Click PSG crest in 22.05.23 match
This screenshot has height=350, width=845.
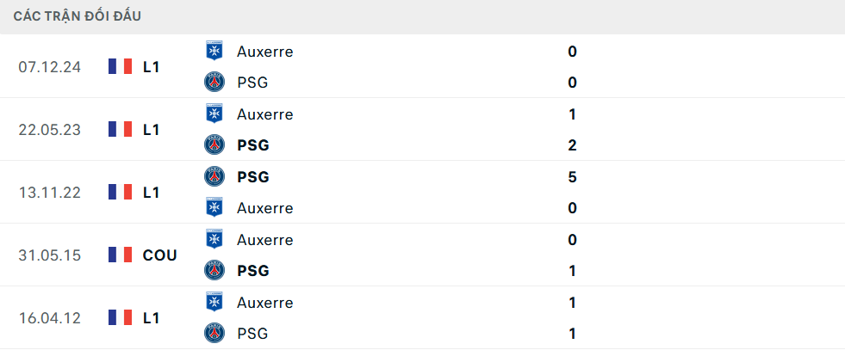coord(214,145)
